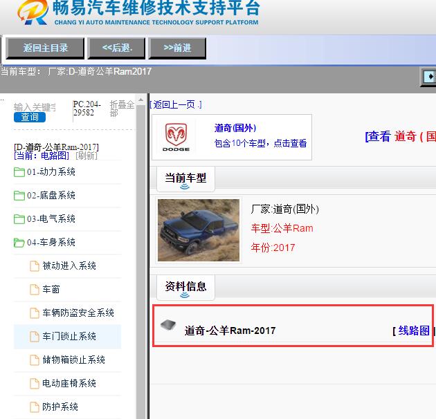Screen dimensions: 436x419
Task: Click the gray disk icon beside 道奇-公羊Ram-2017
Action: tap(168, 324)
